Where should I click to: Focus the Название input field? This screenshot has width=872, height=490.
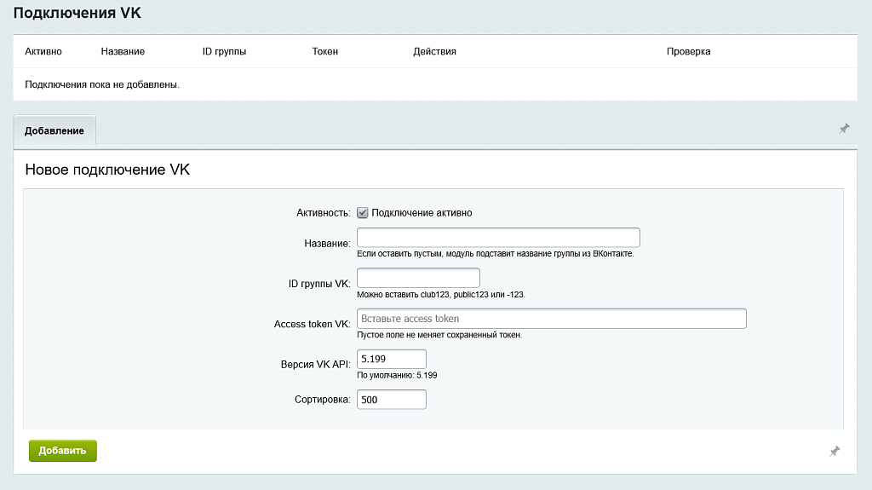point(498,237)
